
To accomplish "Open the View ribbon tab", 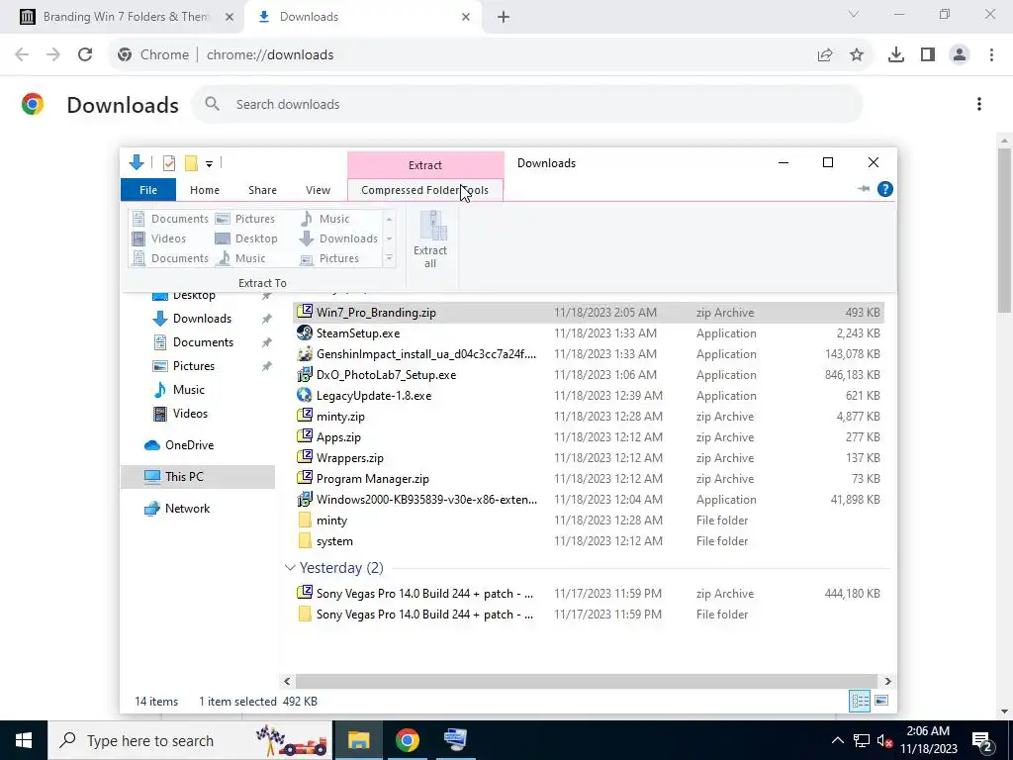I will [318, 190].
